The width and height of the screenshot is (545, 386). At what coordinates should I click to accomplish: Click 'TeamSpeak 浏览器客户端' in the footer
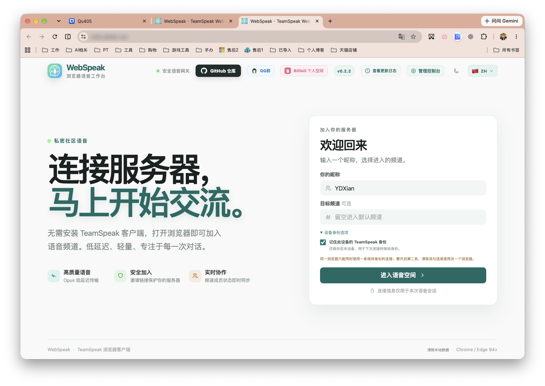[104, 350]
